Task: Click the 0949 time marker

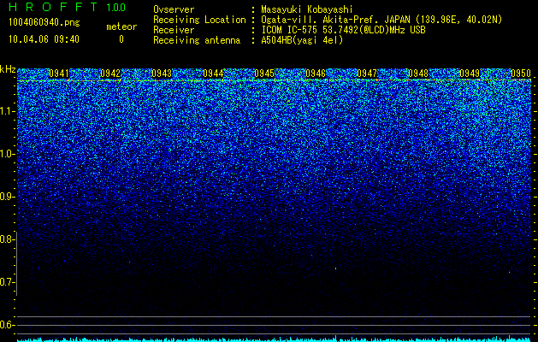Action: coord(470,74)
